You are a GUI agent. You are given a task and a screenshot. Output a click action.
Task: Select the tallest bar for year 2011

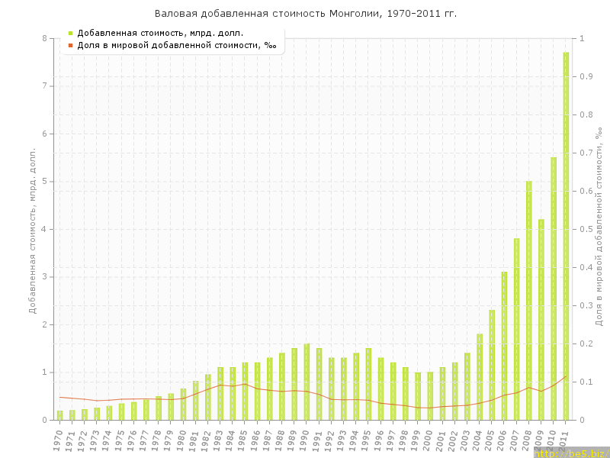tap(566, 237)
